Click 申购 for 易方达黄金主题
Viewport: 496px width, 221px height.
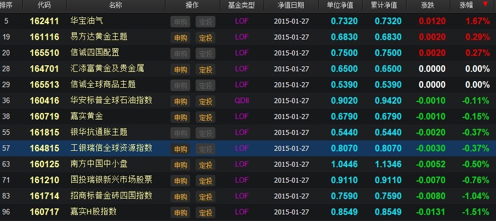181,38
